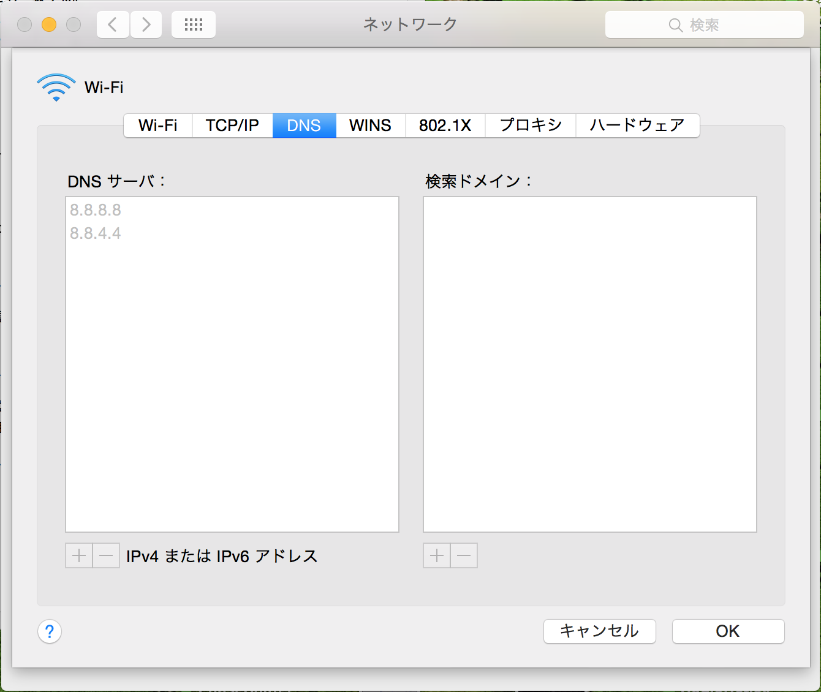
Task: Click the help question mark button
Action: coord(50,631)
